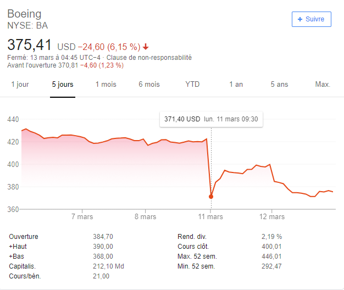This screenshot has width=344, height=290.
Task: Click the Boeing company title
Action: (24, 14)
